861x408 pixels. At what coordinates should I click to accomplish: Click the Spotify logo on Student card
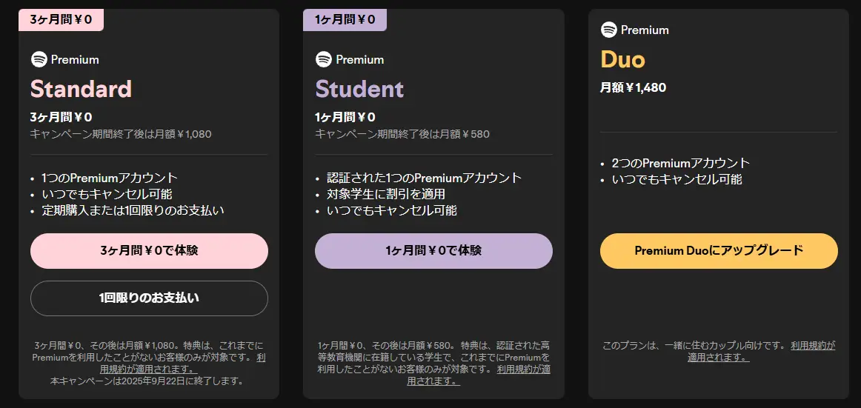coord(324,59)
